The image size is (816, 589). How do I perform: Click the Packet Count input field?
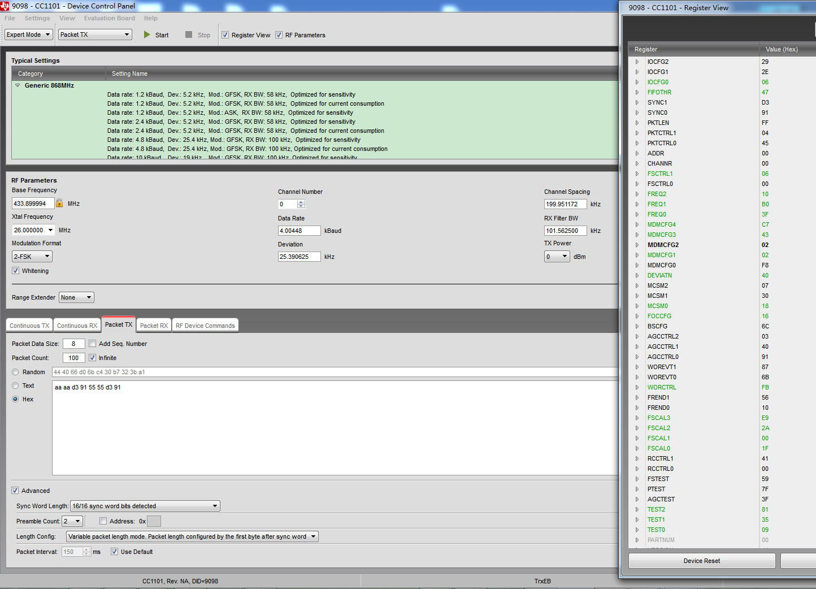point(74,358)
